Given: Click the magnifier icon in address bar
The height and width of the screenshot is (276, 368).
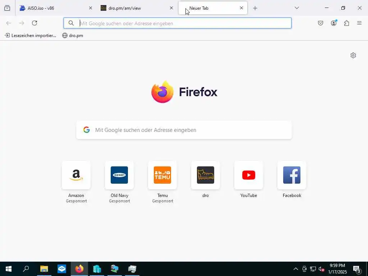Looking at the screenshot, I should click(x=71, y=23).
